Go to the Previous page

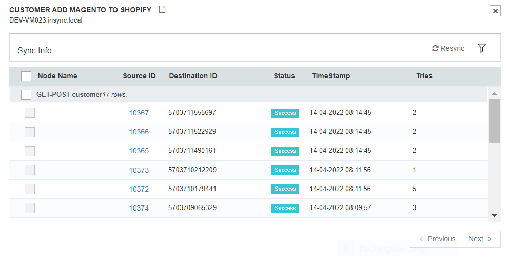tap(436, 239)
